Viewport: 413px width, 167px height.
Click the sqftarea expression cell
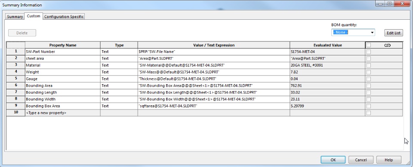click(214, 106)
